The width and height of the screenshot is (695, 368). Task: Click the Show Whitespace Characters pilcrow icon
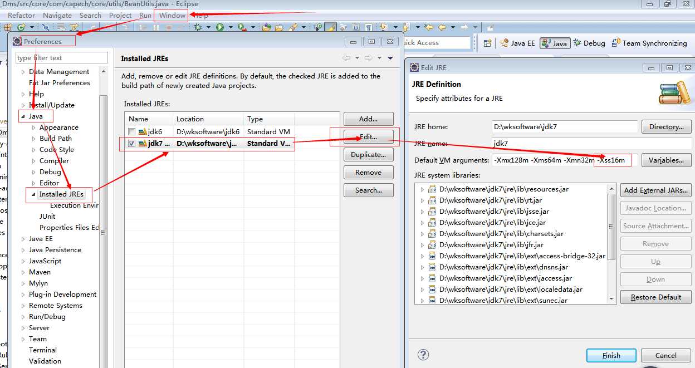click(x=368, y=27)
